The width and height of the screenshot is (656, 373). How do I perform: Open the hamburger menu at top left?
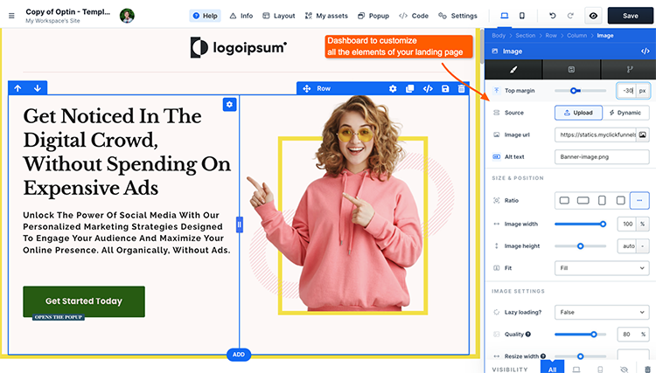click(11, 16)
